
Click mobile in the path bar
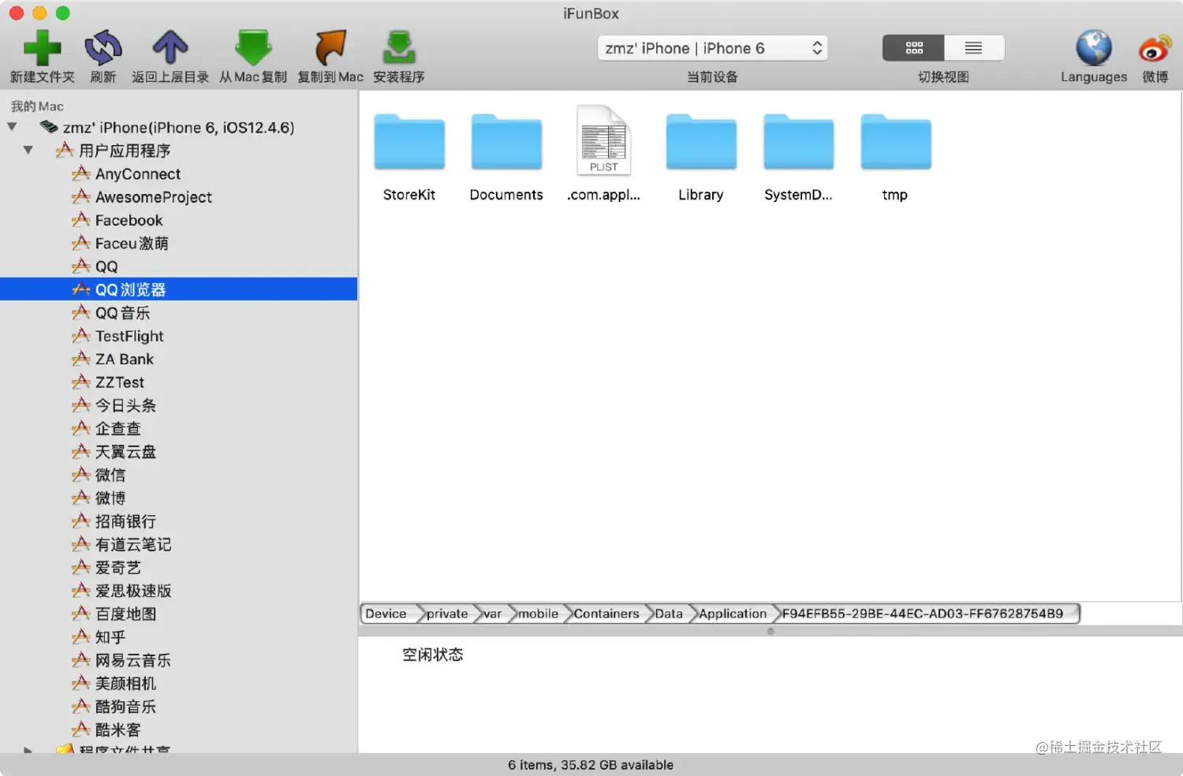539,614
